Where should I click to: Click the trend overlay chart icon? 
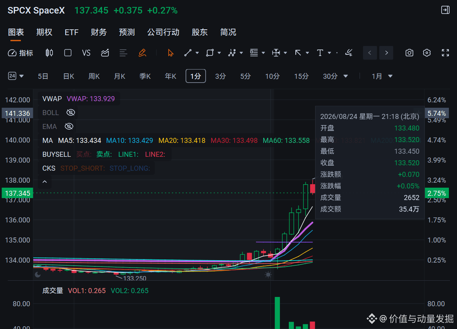click(105, 53)
